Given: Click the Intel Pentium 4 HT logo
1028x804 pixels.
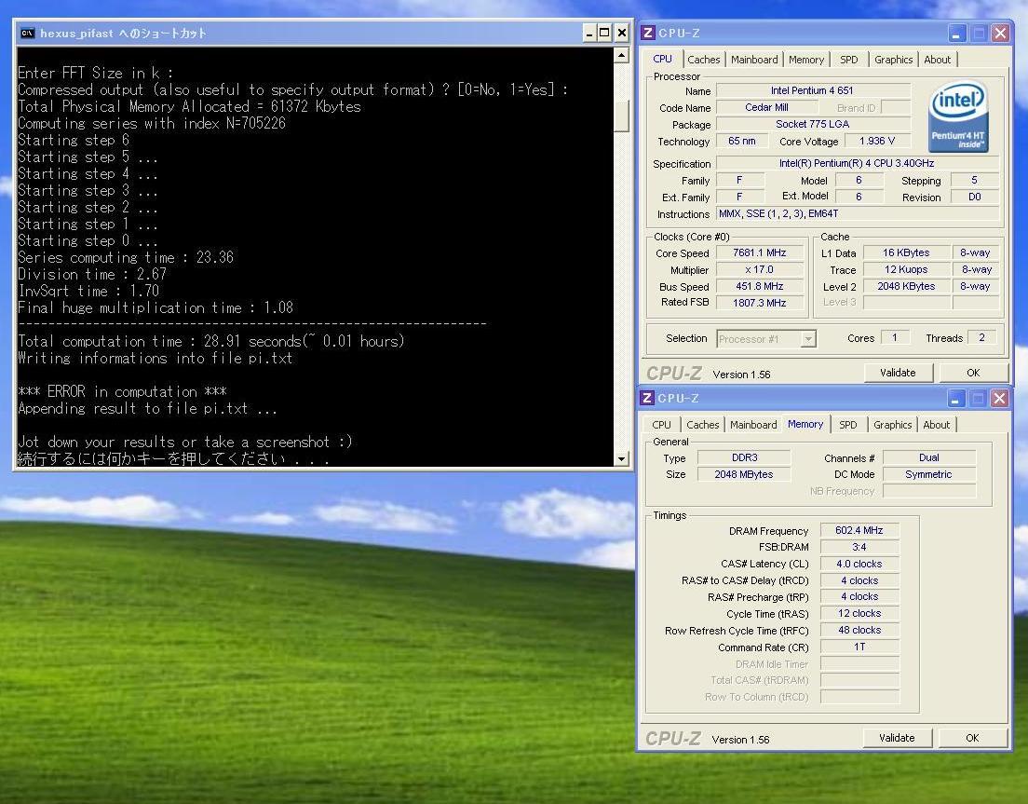Looking at the screenshot, I should [958, 116].
